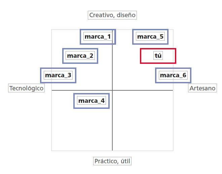
Task: Select the red "tú" box
Action: [x=158, y=56]
